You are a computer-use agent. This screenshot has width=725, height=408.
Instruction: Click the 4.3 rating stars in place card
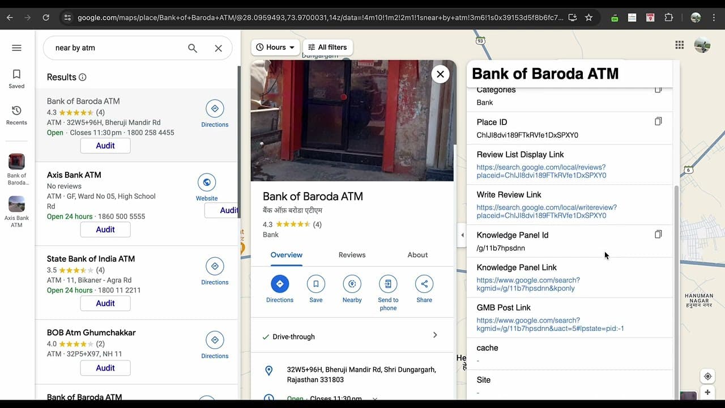(293, 224)
